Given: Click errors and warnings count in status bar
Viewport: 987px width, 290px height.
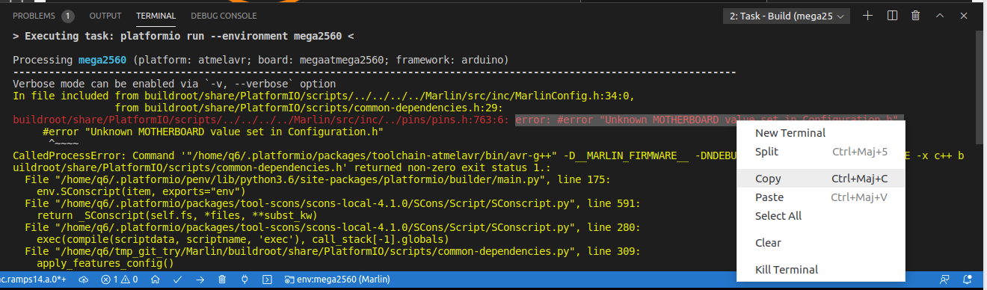Looking at the screenshot, I should coord(120,280).
